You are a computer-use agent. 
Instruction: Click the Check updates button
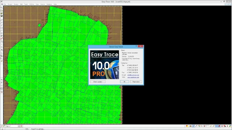point(98,82)
